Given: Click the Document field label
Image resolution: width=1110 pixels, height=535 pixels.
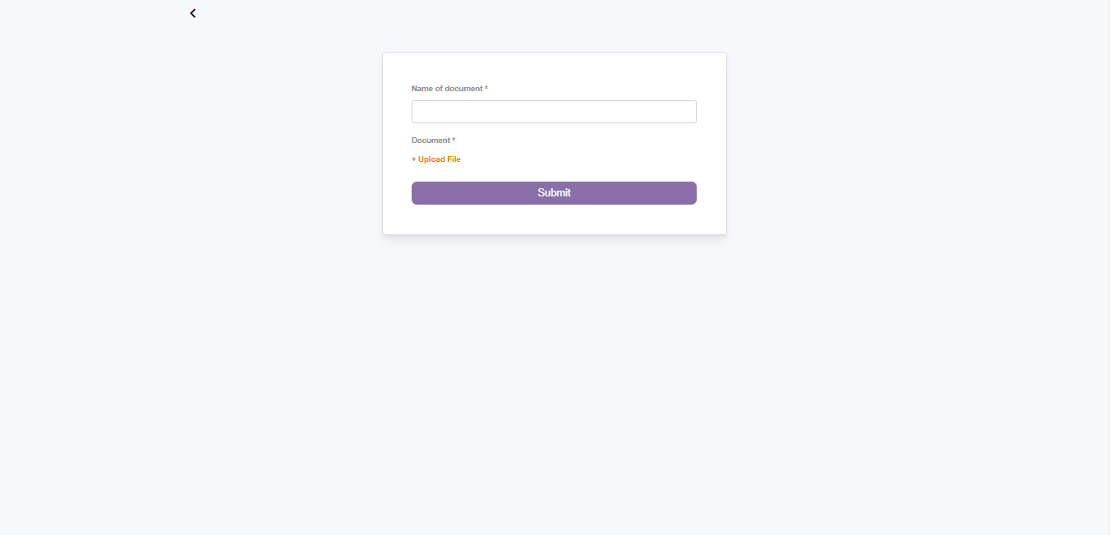Looking at the screenshot, I should (431, 141).
